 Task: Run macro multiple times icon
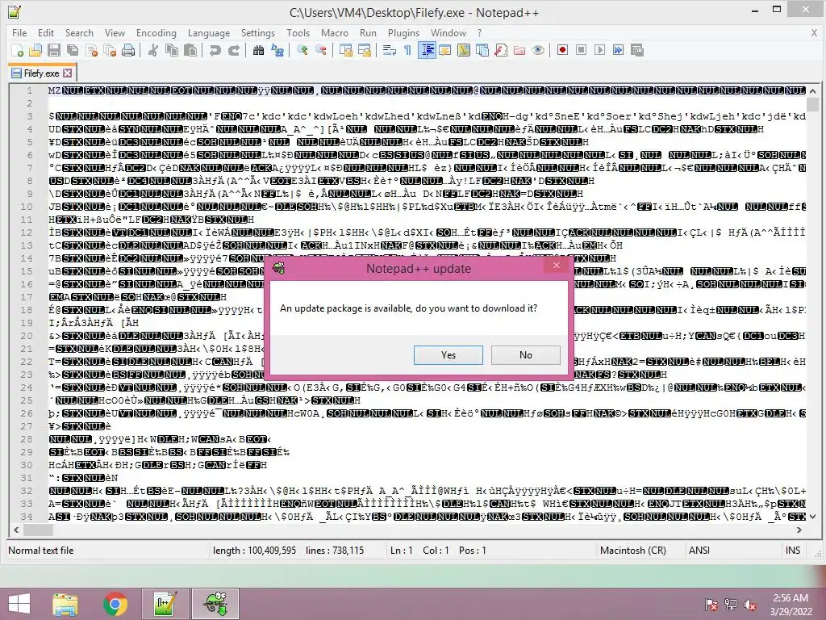[619, 50]
